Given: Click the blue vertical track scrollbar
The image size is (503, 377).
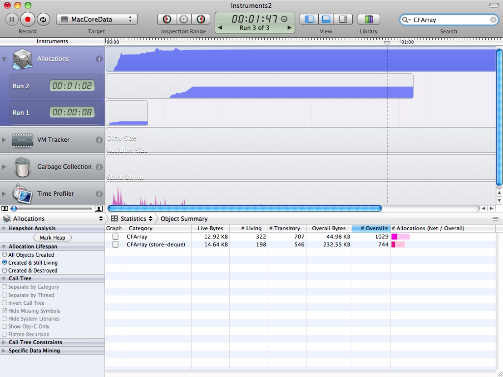Looking at the screenshot, I should (499, 117).
